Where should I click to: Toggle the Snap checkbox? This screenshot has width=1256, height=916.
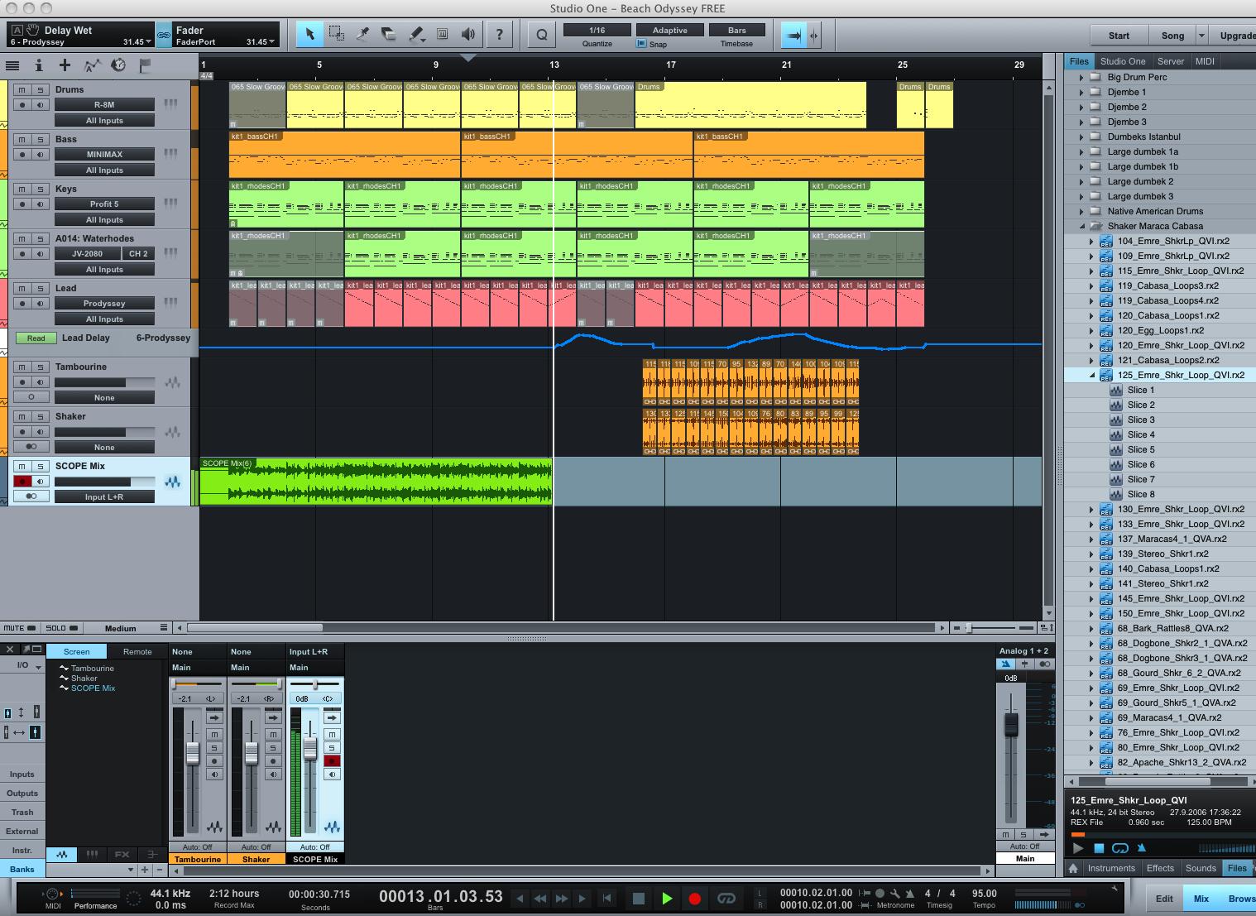pos(641,44)
